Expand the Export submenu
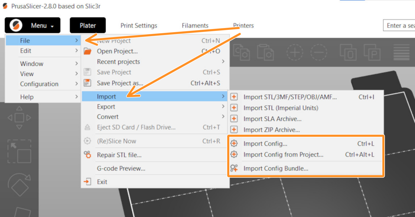 point(156,106)
